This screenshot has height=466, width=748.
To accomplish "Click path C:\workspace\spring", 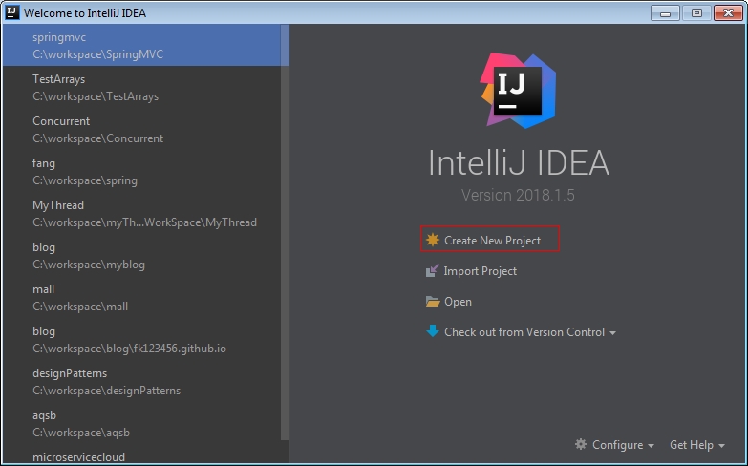I will tap(85, 180).
